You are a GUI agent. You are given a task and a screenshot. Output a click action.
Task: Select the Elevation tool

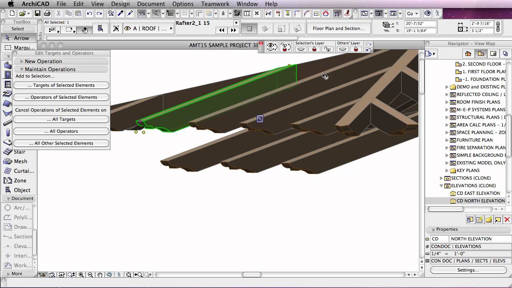point(18,246)
